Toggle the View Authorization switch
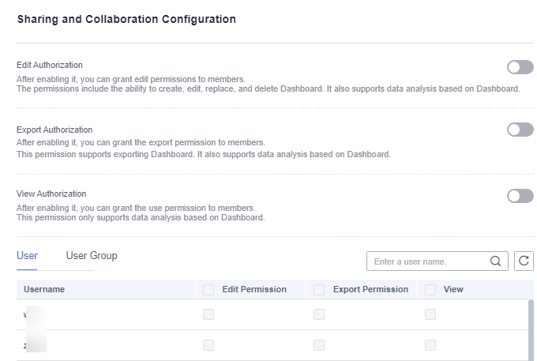The image size is (537, 361). (x=520, y=195)
